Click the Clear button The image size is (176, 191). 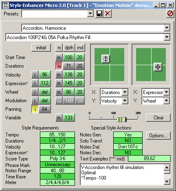158,118
